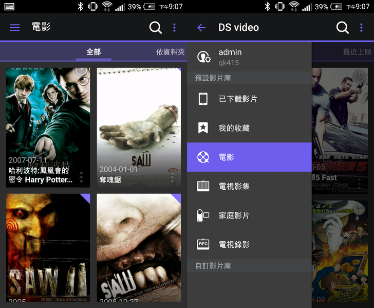Switch to the 全部 tab

[x=93, y=52]
